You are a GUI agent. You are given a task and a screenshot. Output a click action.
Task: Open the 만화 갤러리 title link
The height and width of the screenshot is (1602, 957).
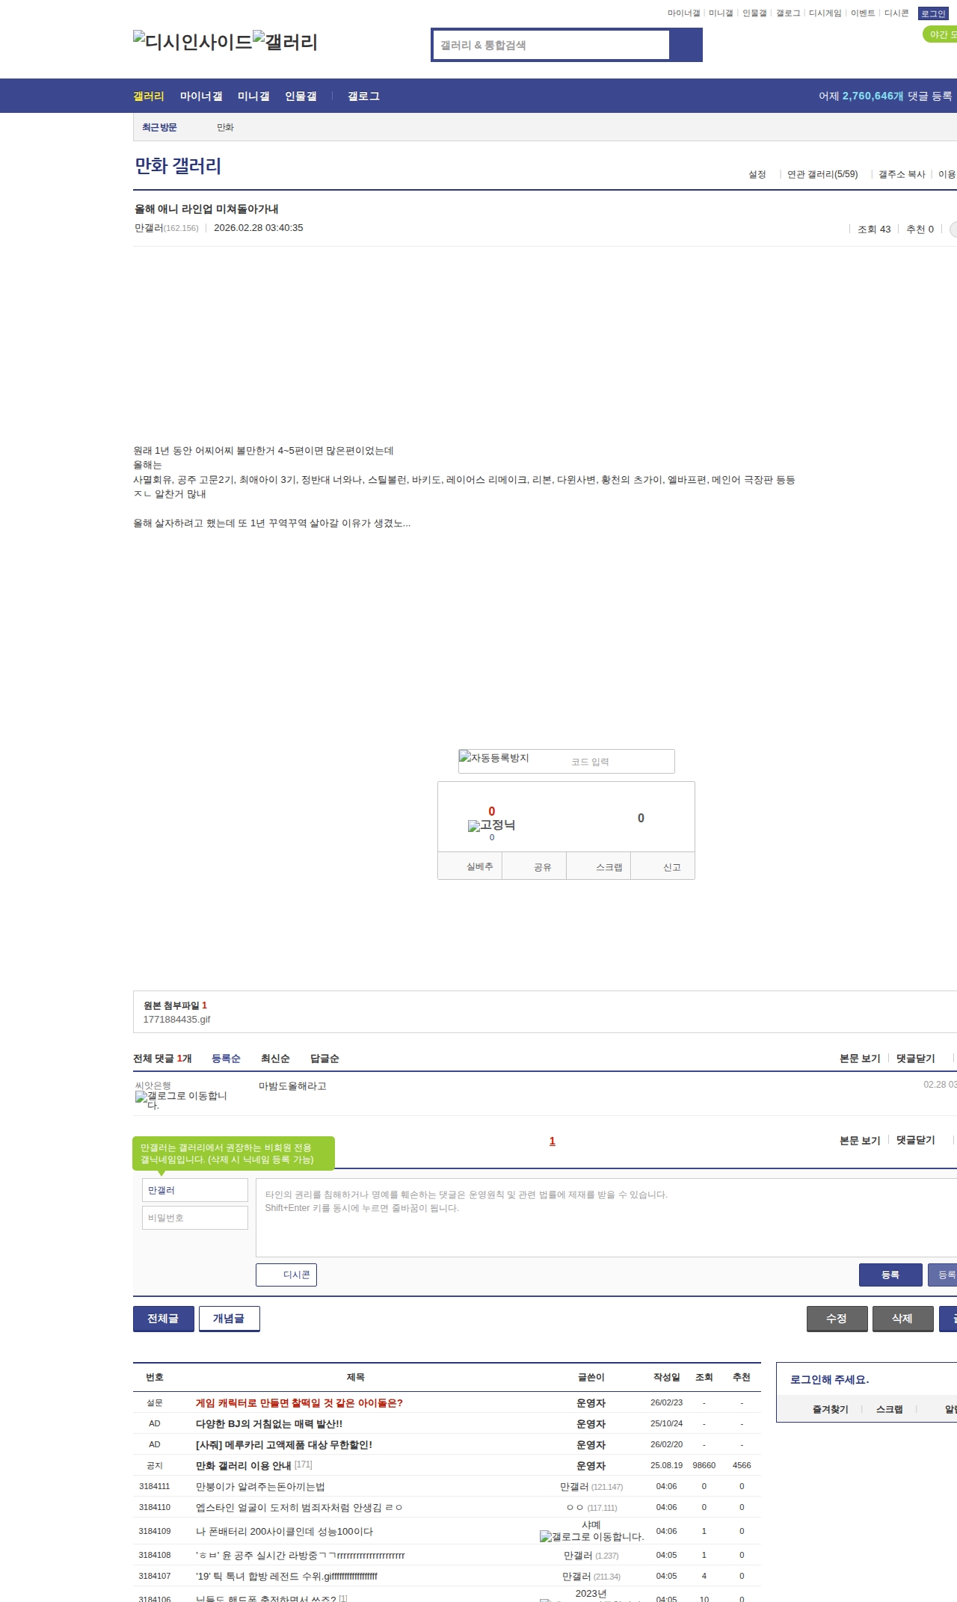point(178,166)
